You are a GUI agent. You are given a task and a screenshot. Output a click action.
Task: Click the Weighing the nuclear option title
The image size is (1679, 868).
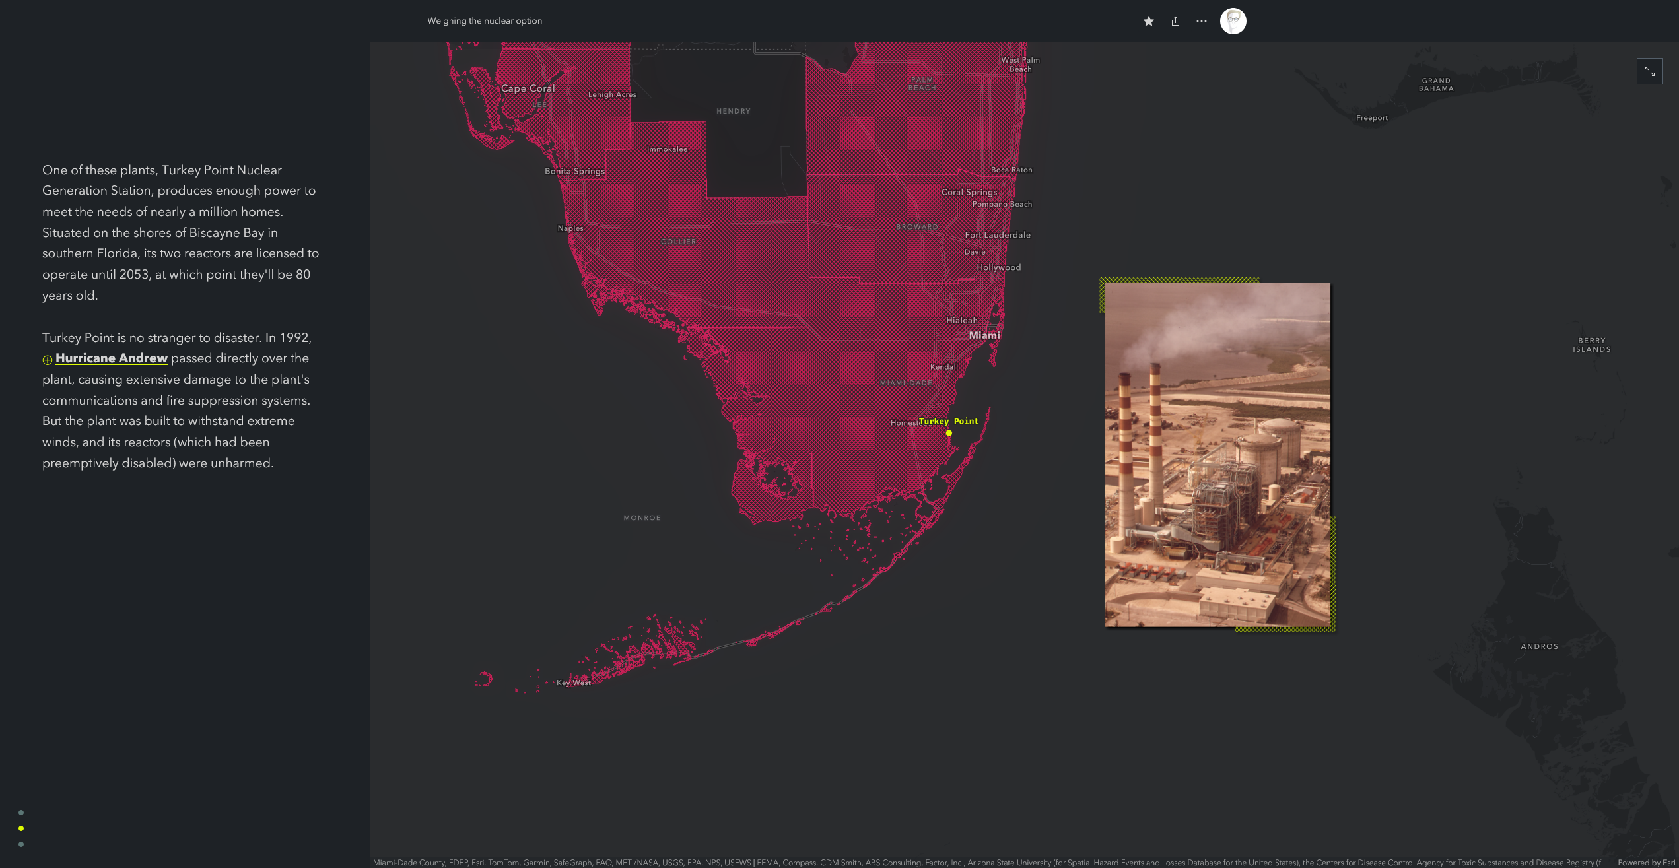[x=485, y=21]
